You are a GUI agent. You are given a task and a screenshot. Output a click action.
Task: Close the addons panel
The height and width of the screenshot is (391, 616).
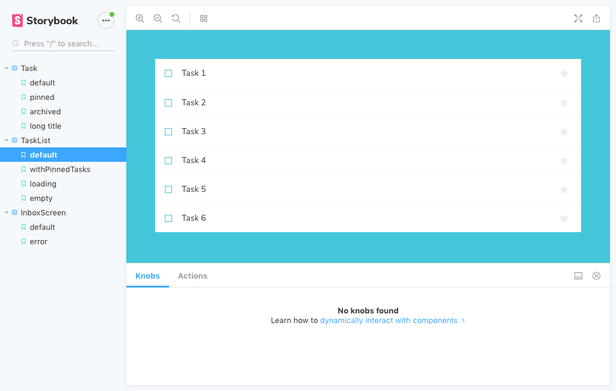pos(596,276)
